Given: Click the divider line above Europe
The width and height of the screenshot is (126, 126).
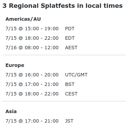Looking at the screenshot, I should point(64,55).
